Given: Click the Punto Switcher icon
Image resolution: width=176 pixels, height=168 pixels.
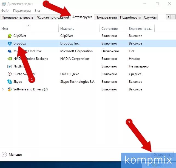Looking at the screenshot, I should pyautogui.click(x=9, y=74).
